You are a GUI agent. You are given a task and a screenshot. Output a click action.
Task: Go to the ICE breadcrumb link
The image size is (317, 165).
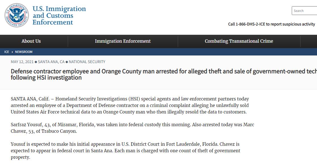(7, 52)
